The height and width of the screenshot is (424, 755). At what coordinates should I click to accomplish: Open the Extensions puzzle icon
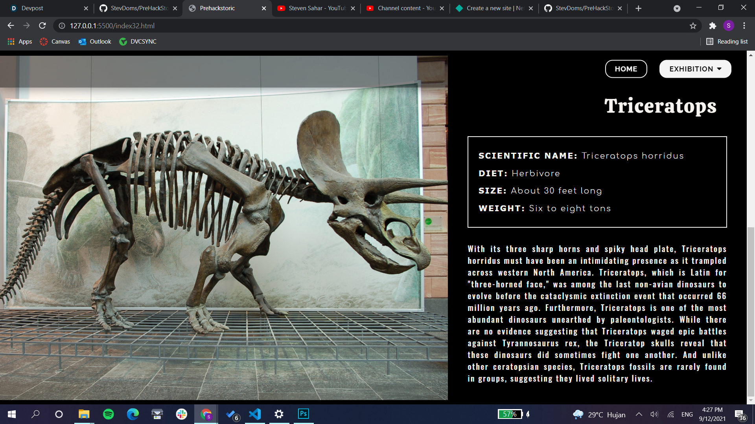pyautogui.click(x=713, y=26)
